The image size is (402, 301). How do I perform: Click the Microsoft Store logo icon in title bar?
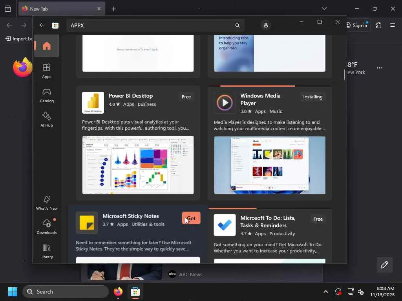tap(55, 25)
